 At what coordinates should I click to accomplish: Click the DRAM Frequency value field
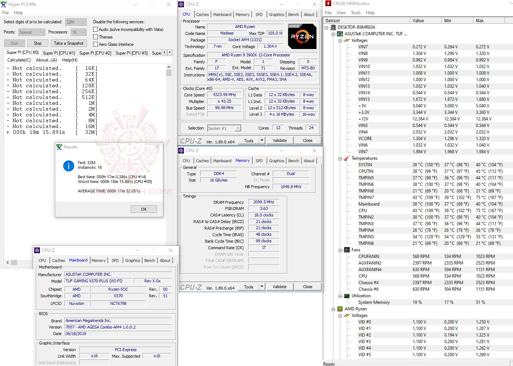coord(264,202)
